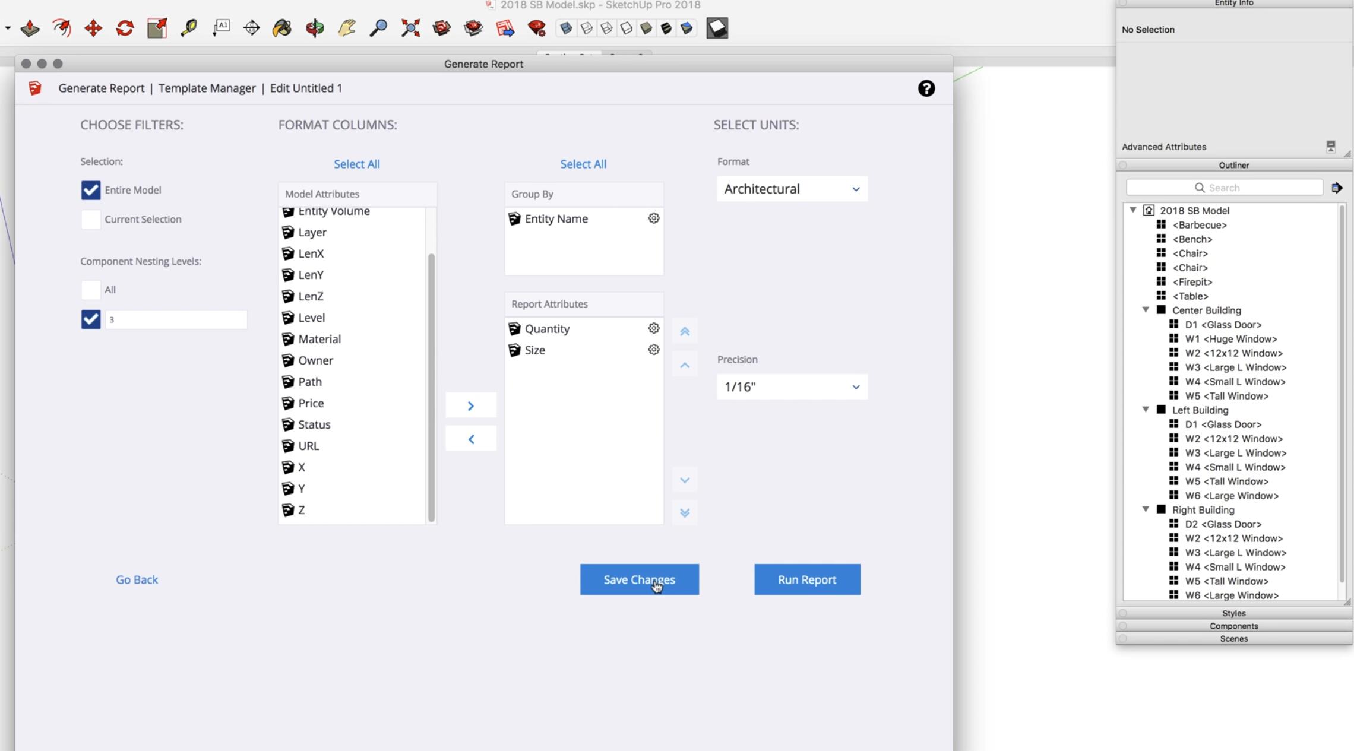Open the 3D Warehouse
Image resolution: width=1354 pixels, height=751 pixels.
(x=442, y=28)
